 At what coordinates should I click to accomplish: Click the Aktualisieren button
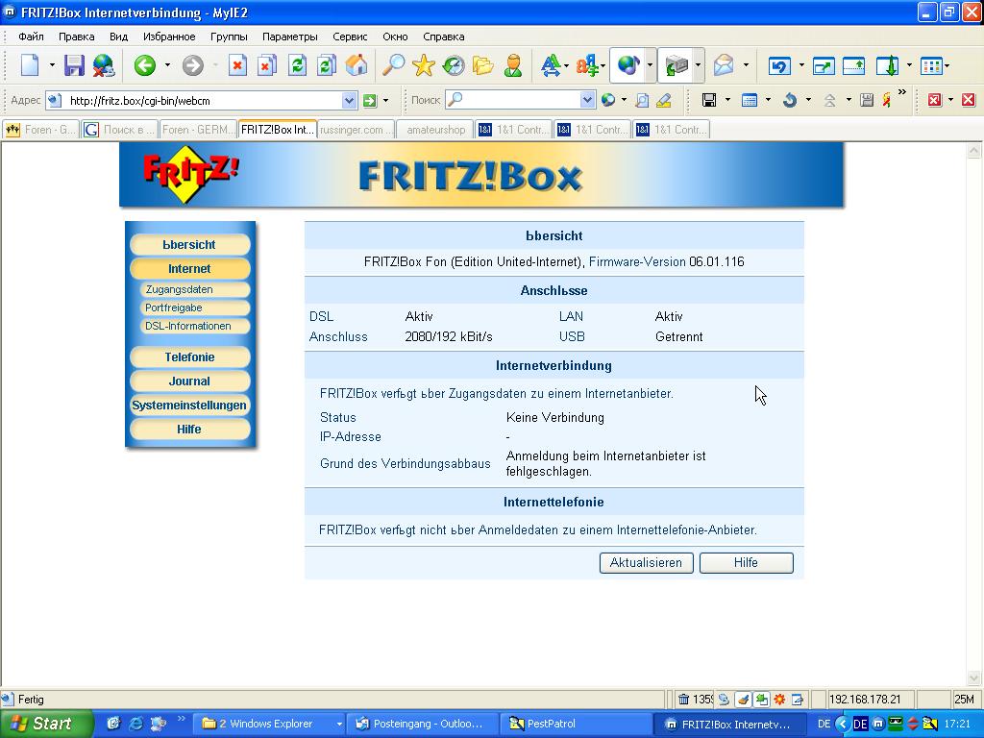coord(647,563)
